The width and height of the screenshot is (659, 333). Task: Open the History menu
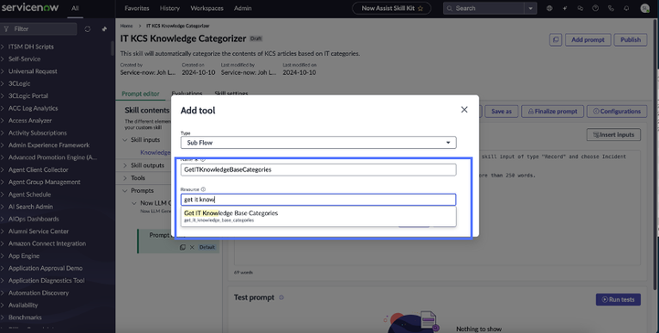point(170,8)
